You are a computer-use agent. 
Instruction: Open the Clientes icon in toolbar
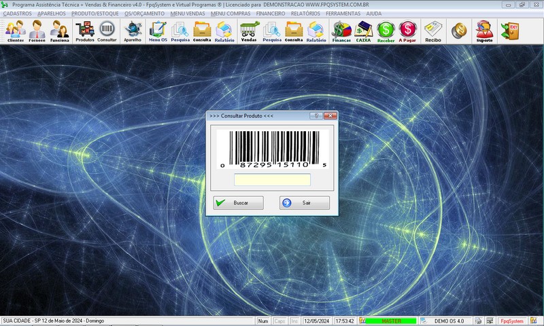coord(15,31)
